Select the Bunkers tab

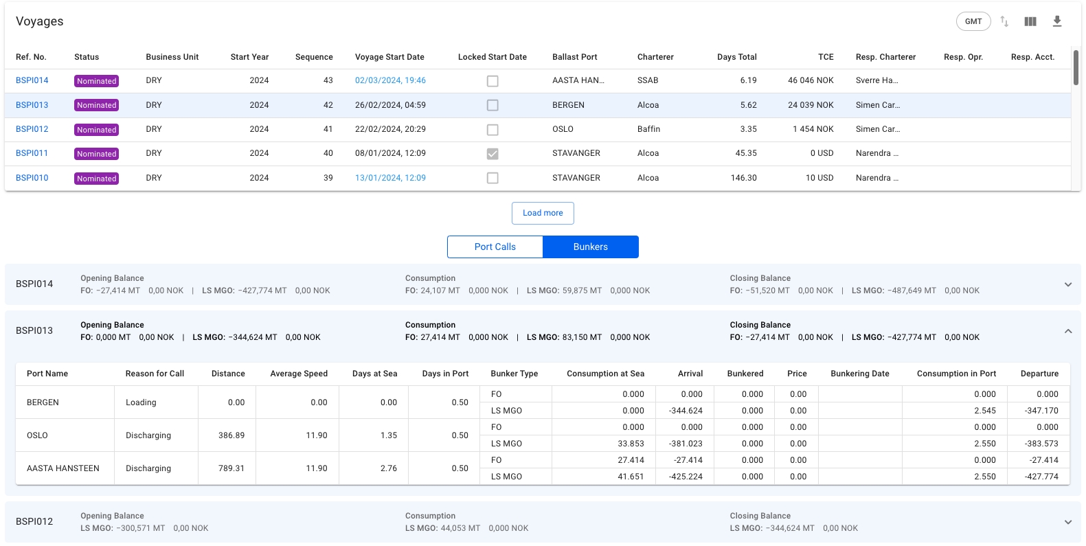coord(591,247)
